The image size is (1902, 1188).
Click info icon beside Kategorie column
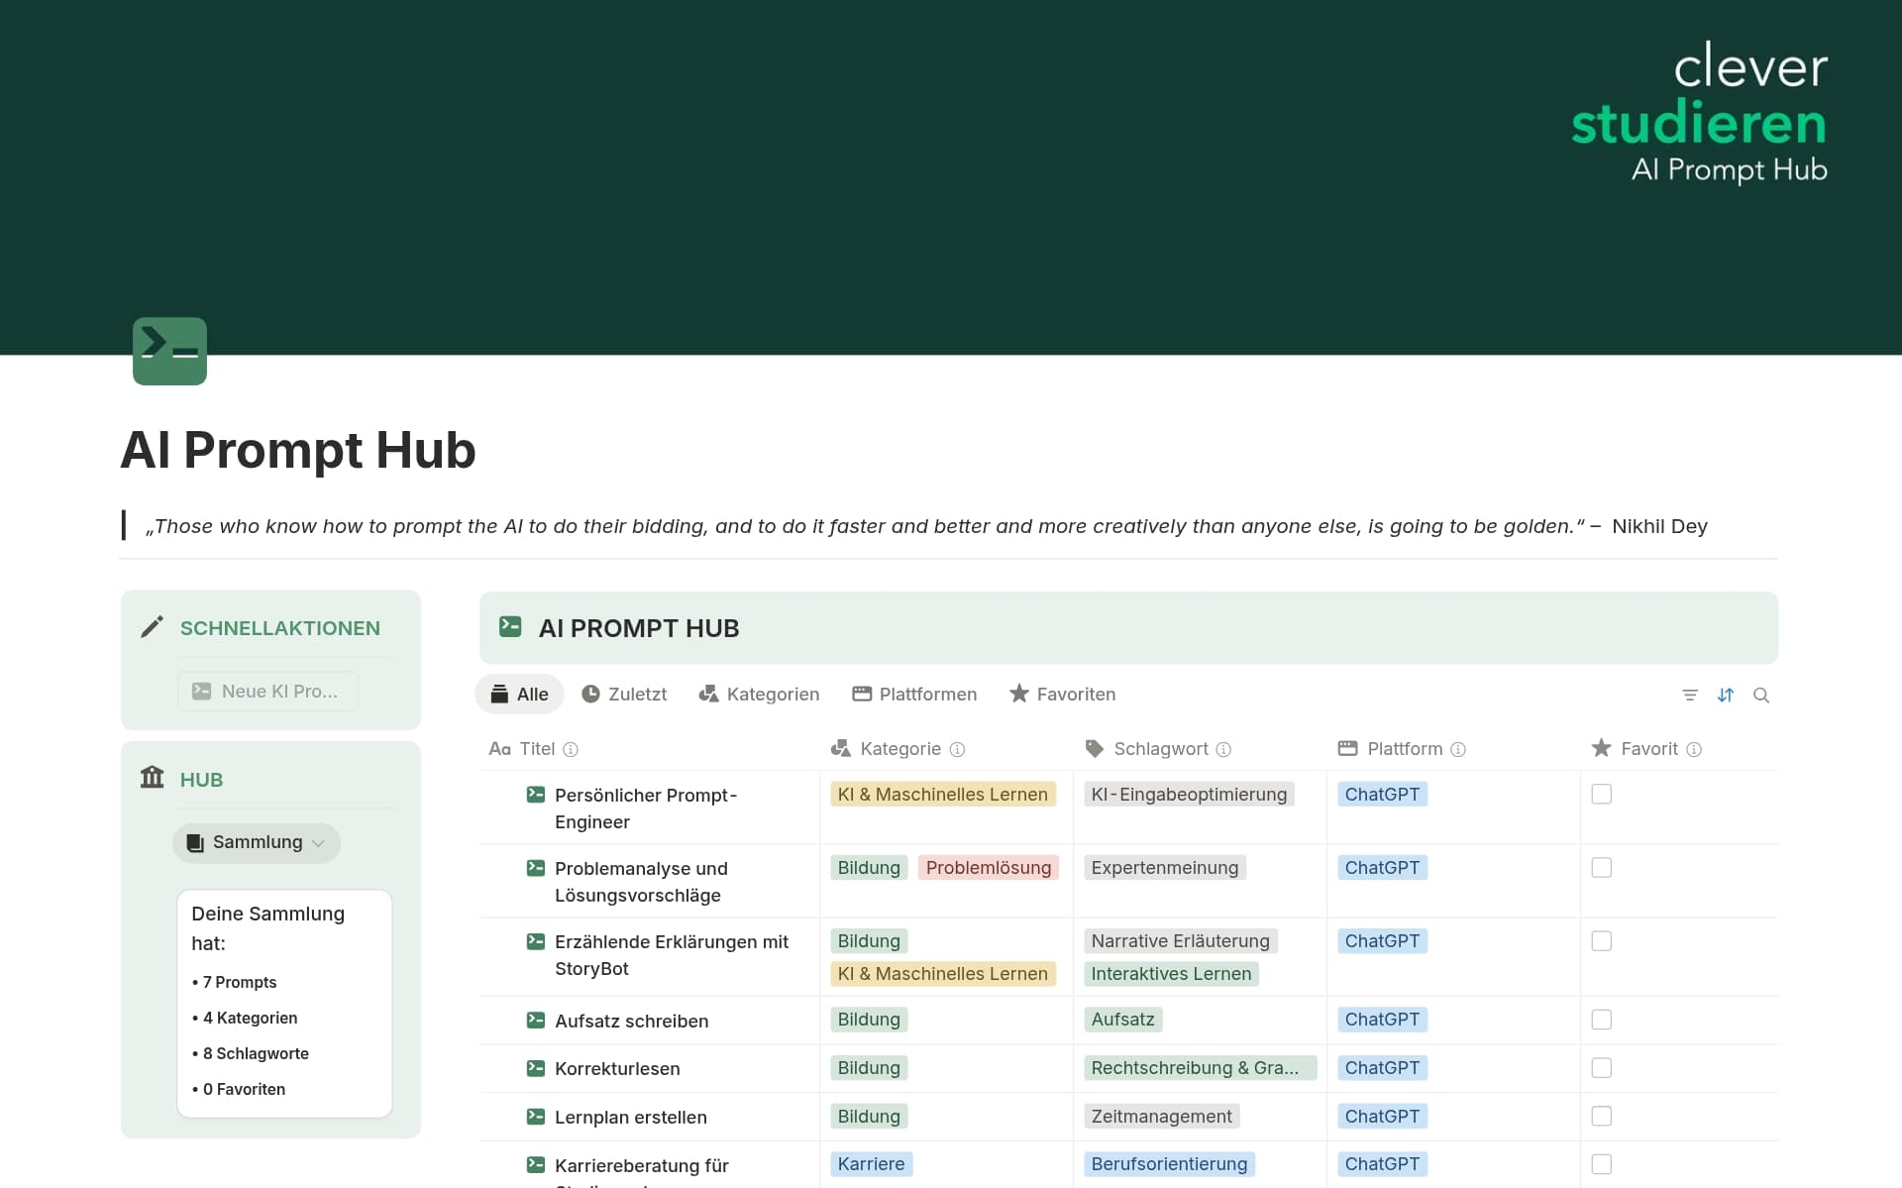click(x=957, y=750)
